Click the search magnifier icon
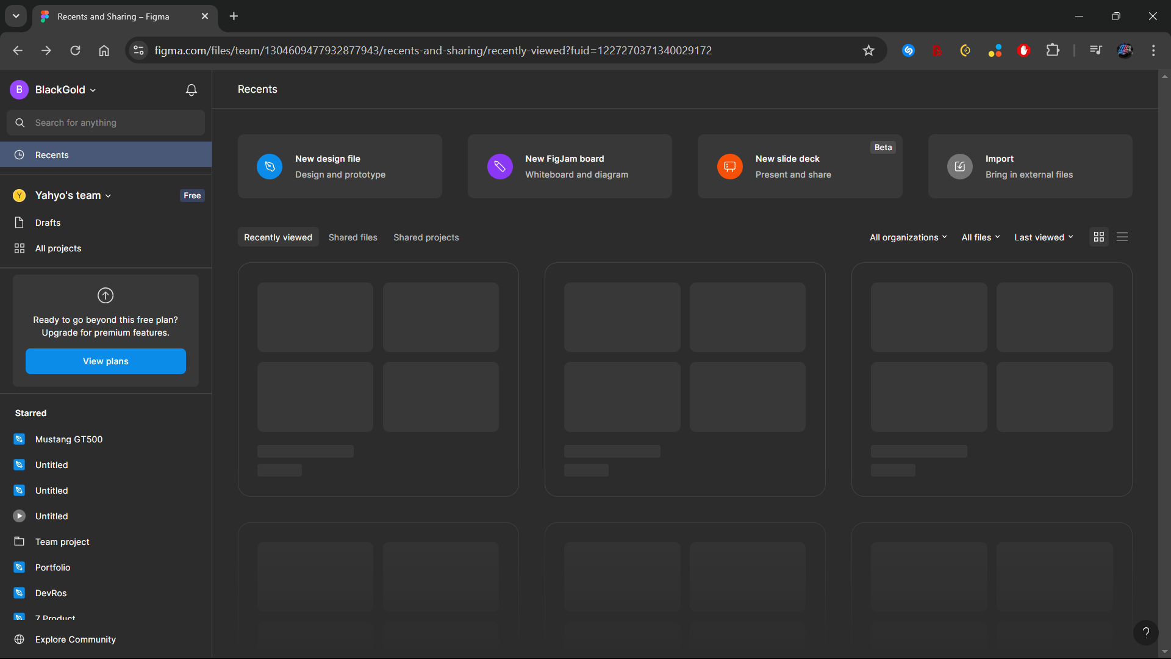Image resolution: width=1171 pixels, height=659 pixels. point(20,123)
